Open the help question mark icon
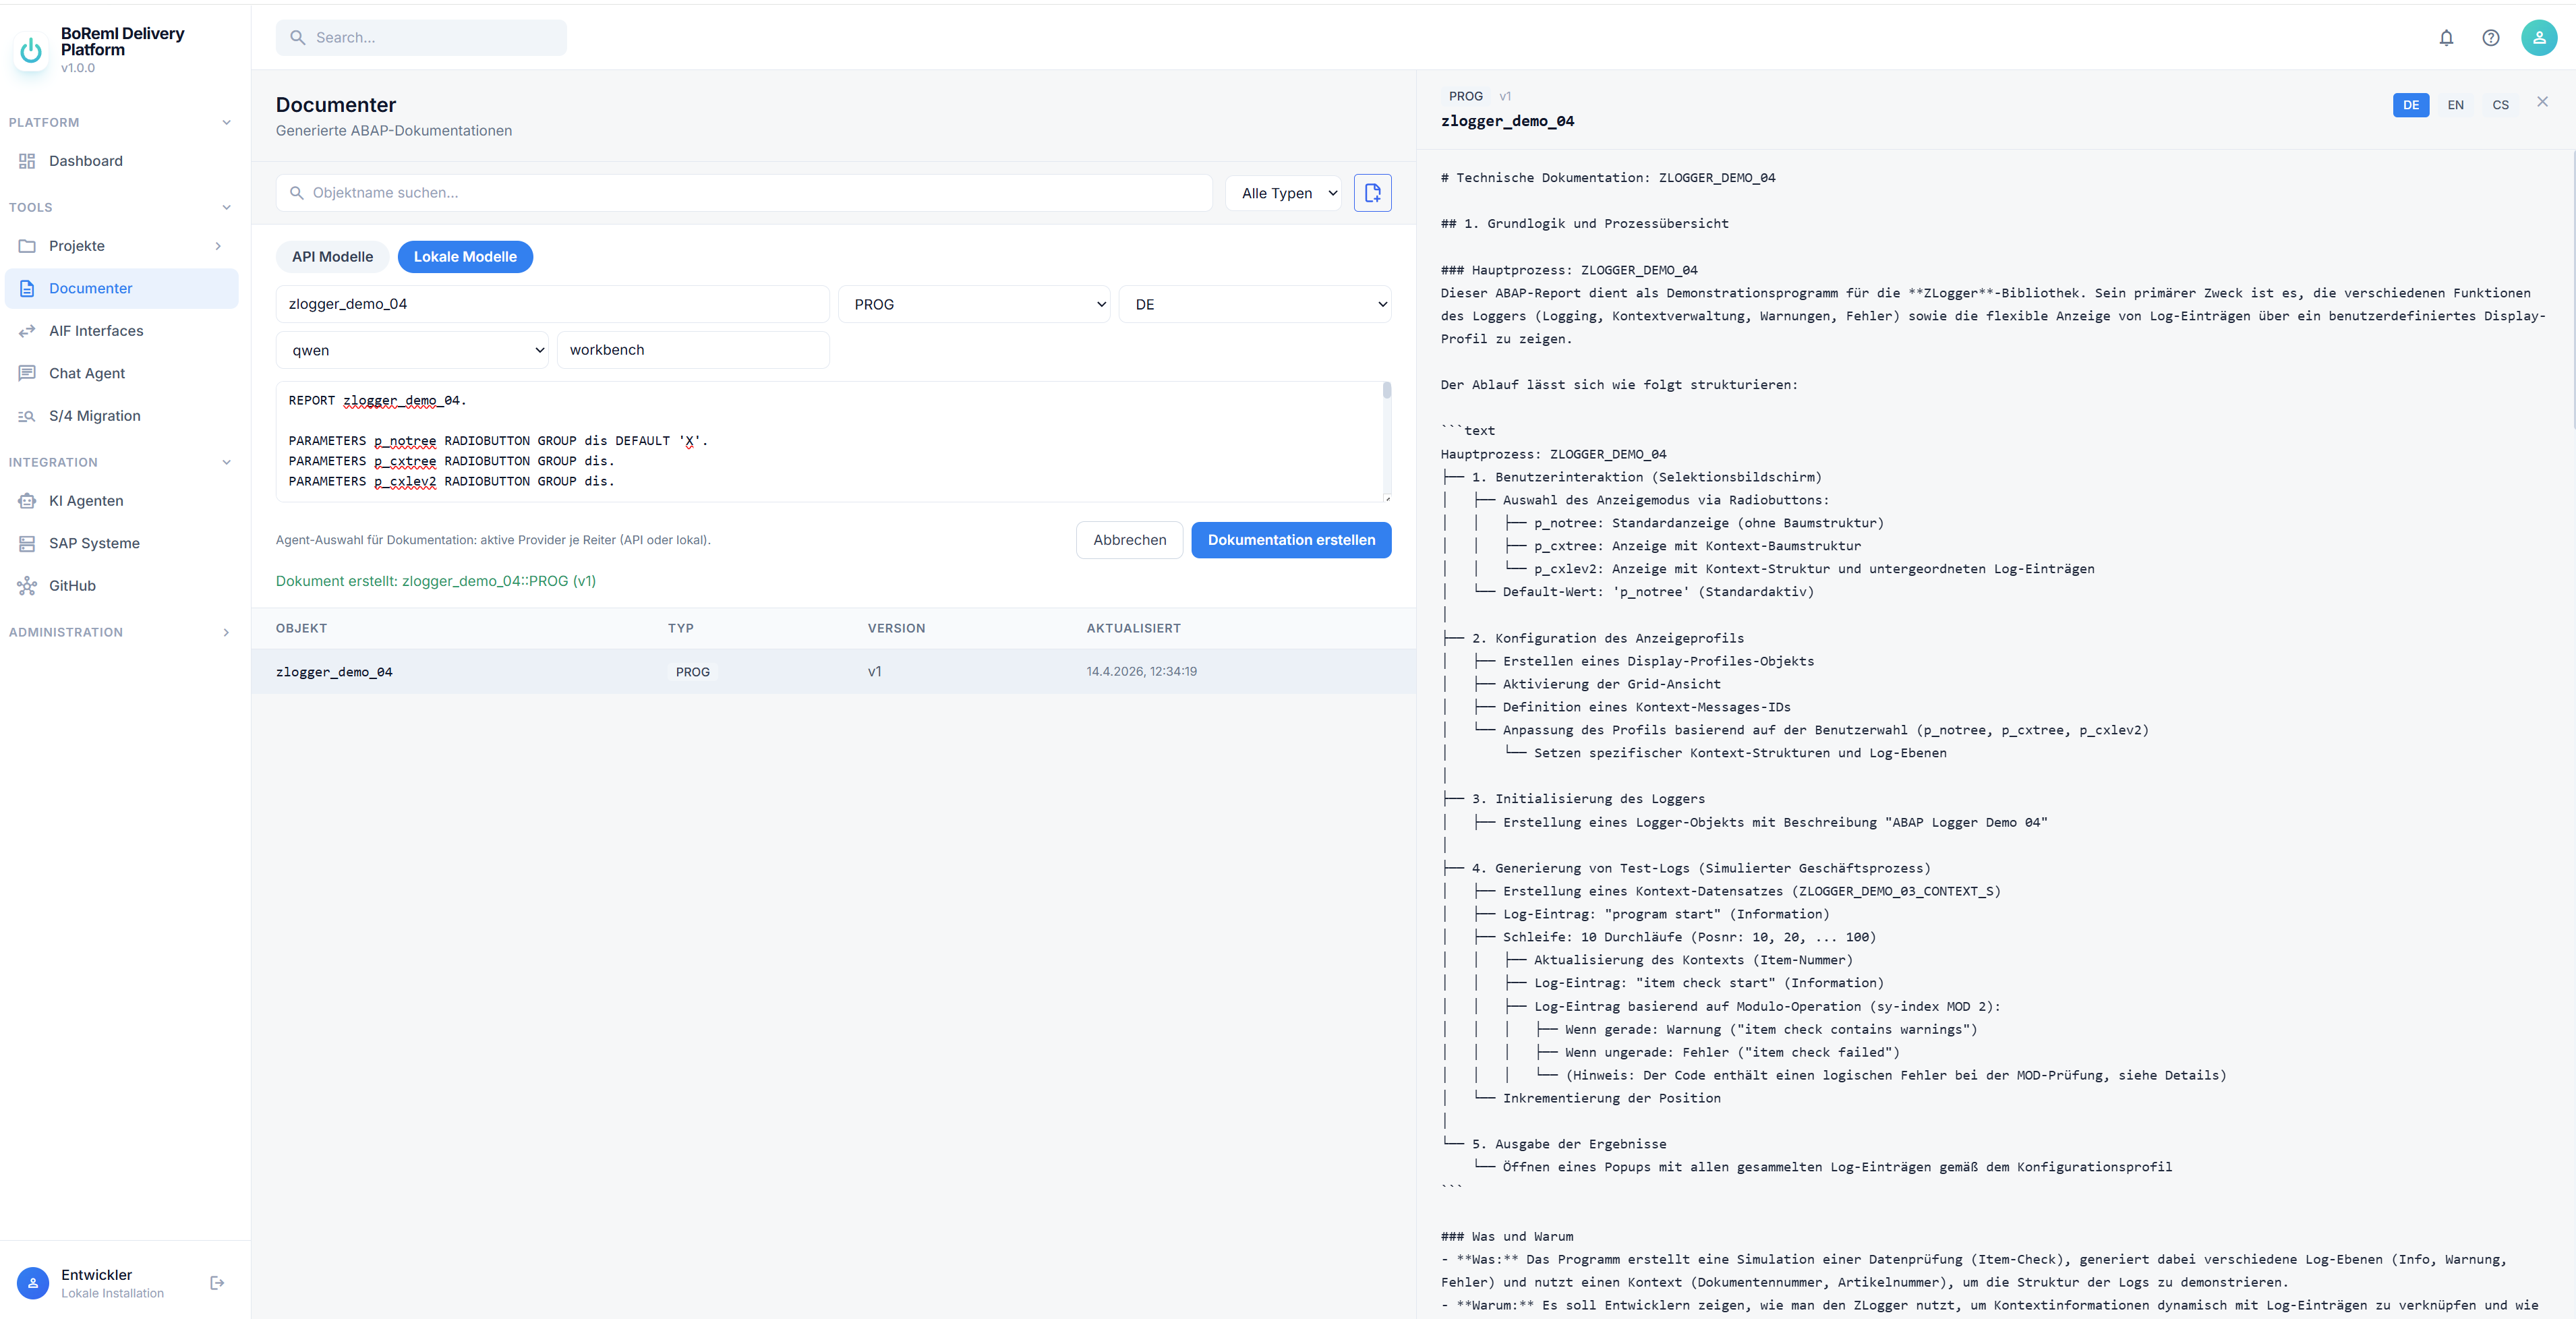The height and width of the screenshot is (1319, 2576). tap(2491, 38)
